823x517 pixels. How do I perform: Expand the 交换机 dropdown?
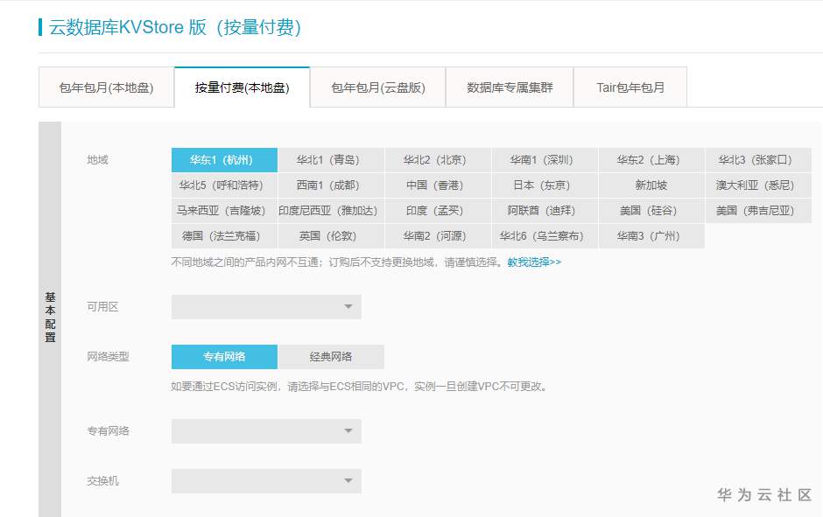point(266,481)
